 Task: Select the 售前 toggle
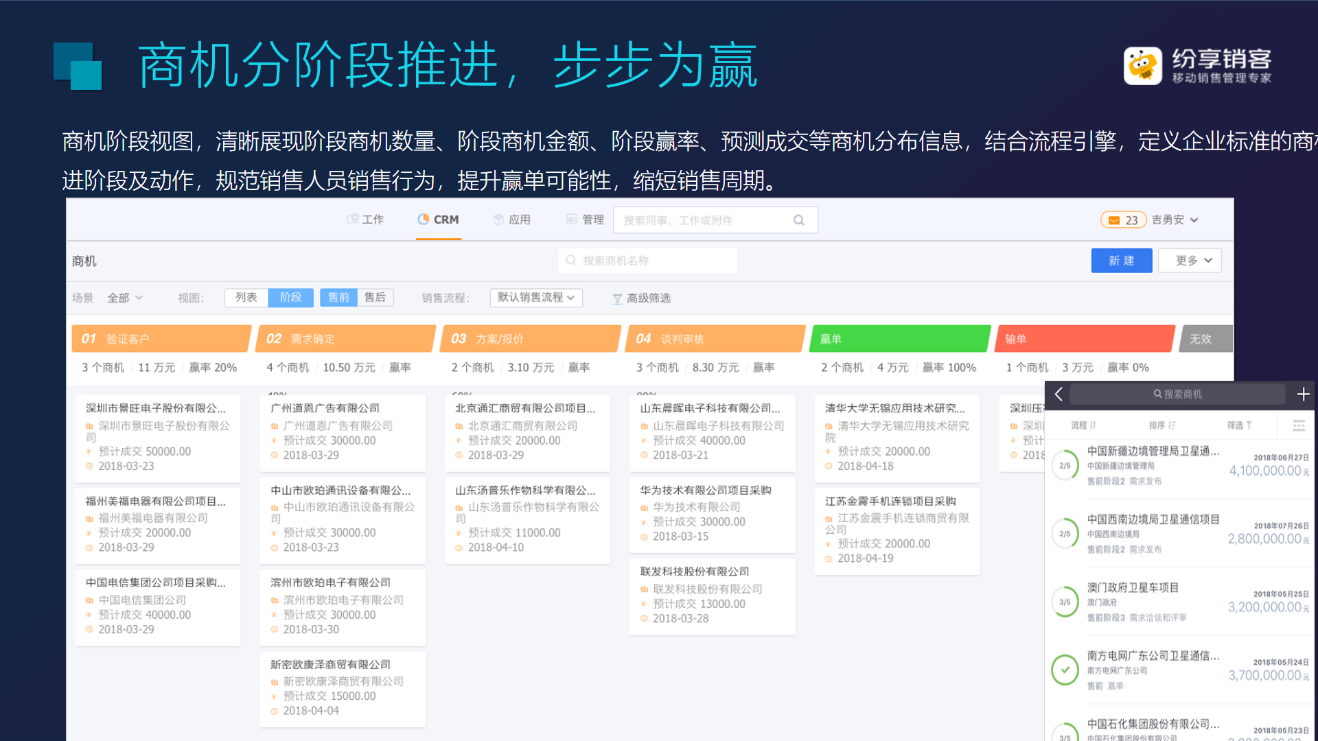tap(338, 297)
